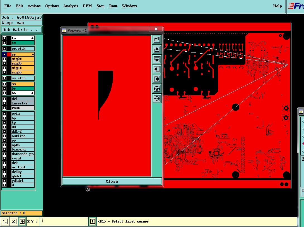This screenshot has height=227, width=304.
Task: Click the Popview pan left arrow icon
Action: [157, 69]
